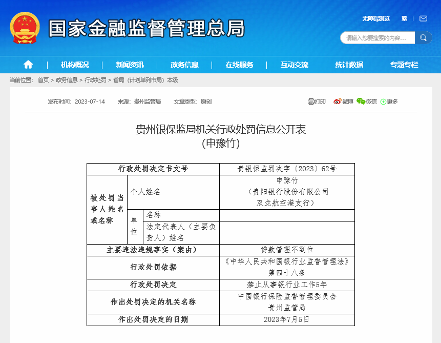Open the mail envelope icon
Screen dimensions: 441x343
[x=423, y=18]
